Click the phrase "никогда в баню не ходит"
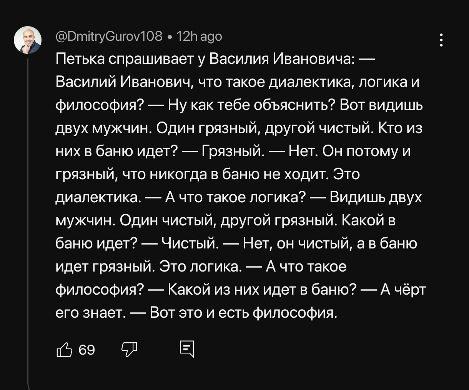The width and height of the screenshot is (469, 390). tap(238, 175)
